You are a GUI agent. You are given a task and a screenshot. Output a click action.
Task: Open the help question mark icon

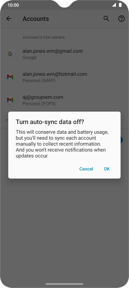click(x=121, y=19)
